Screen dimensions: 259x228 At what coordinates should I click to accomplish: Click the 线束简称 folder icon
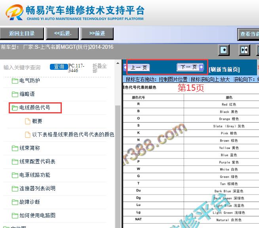15,148
